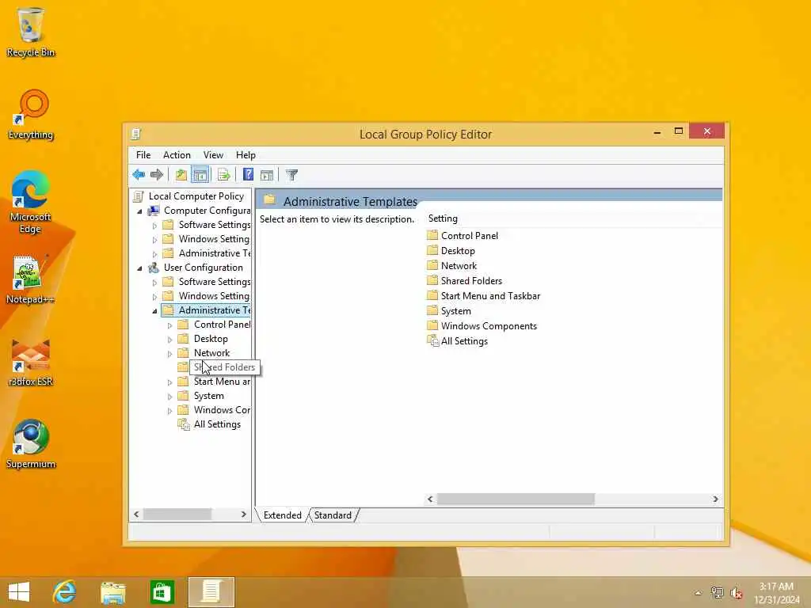Click the Filter funnel toolbar icon
Screen dimensions: 811x608
tap(291, 175)
